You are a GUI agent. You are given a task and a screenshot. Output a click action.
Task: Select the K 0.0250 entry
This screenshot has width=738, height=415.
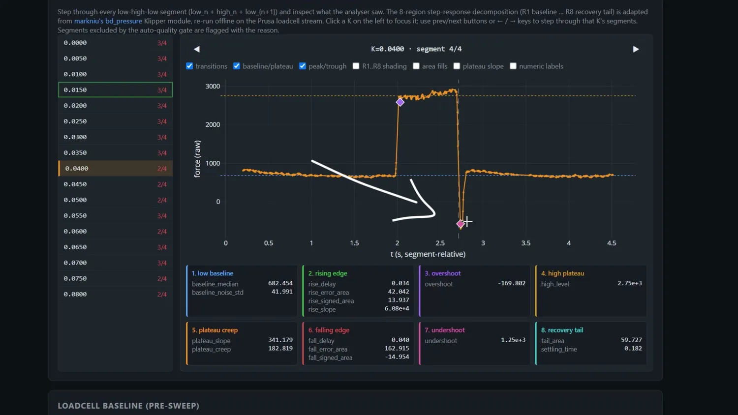[115, 121]
